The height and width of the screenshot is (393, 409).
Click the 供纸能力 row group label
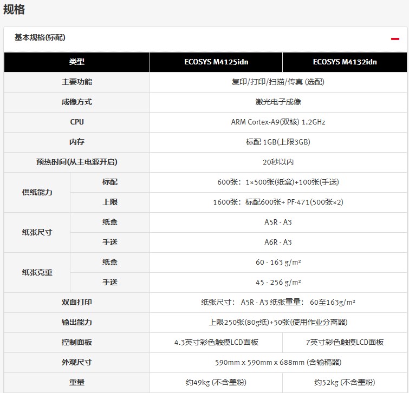(x=37, y=192)
